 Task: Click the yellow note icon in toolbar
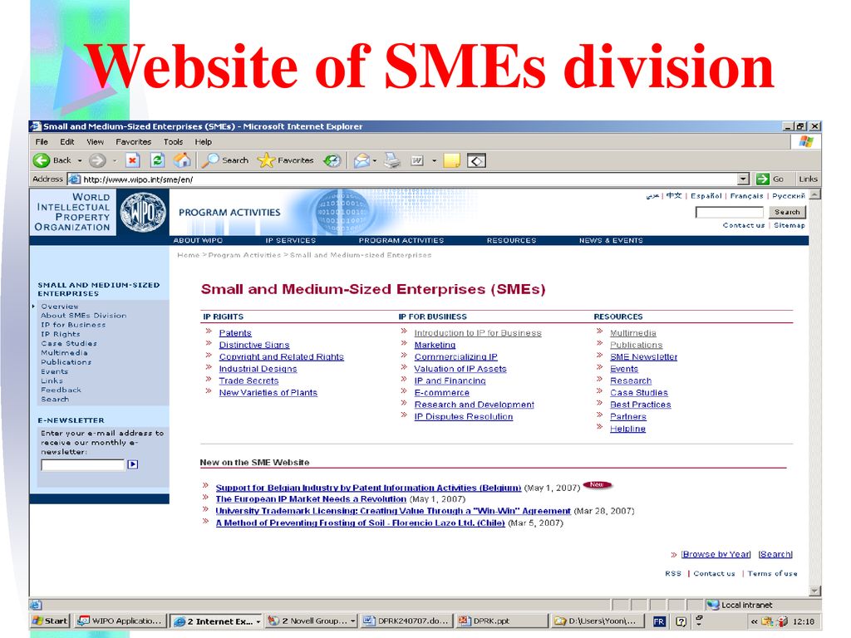pos(451,160)
